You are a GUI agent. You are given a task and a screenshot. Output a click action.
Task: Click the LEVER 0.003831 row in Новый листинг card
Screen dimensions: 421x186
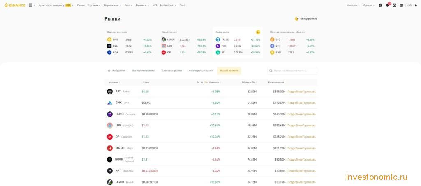click(184, 40)
